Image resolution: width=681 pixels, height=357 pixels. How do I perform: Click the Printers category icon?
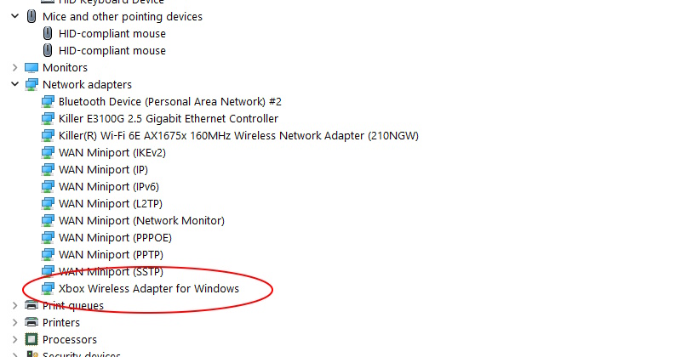point(31,322)
